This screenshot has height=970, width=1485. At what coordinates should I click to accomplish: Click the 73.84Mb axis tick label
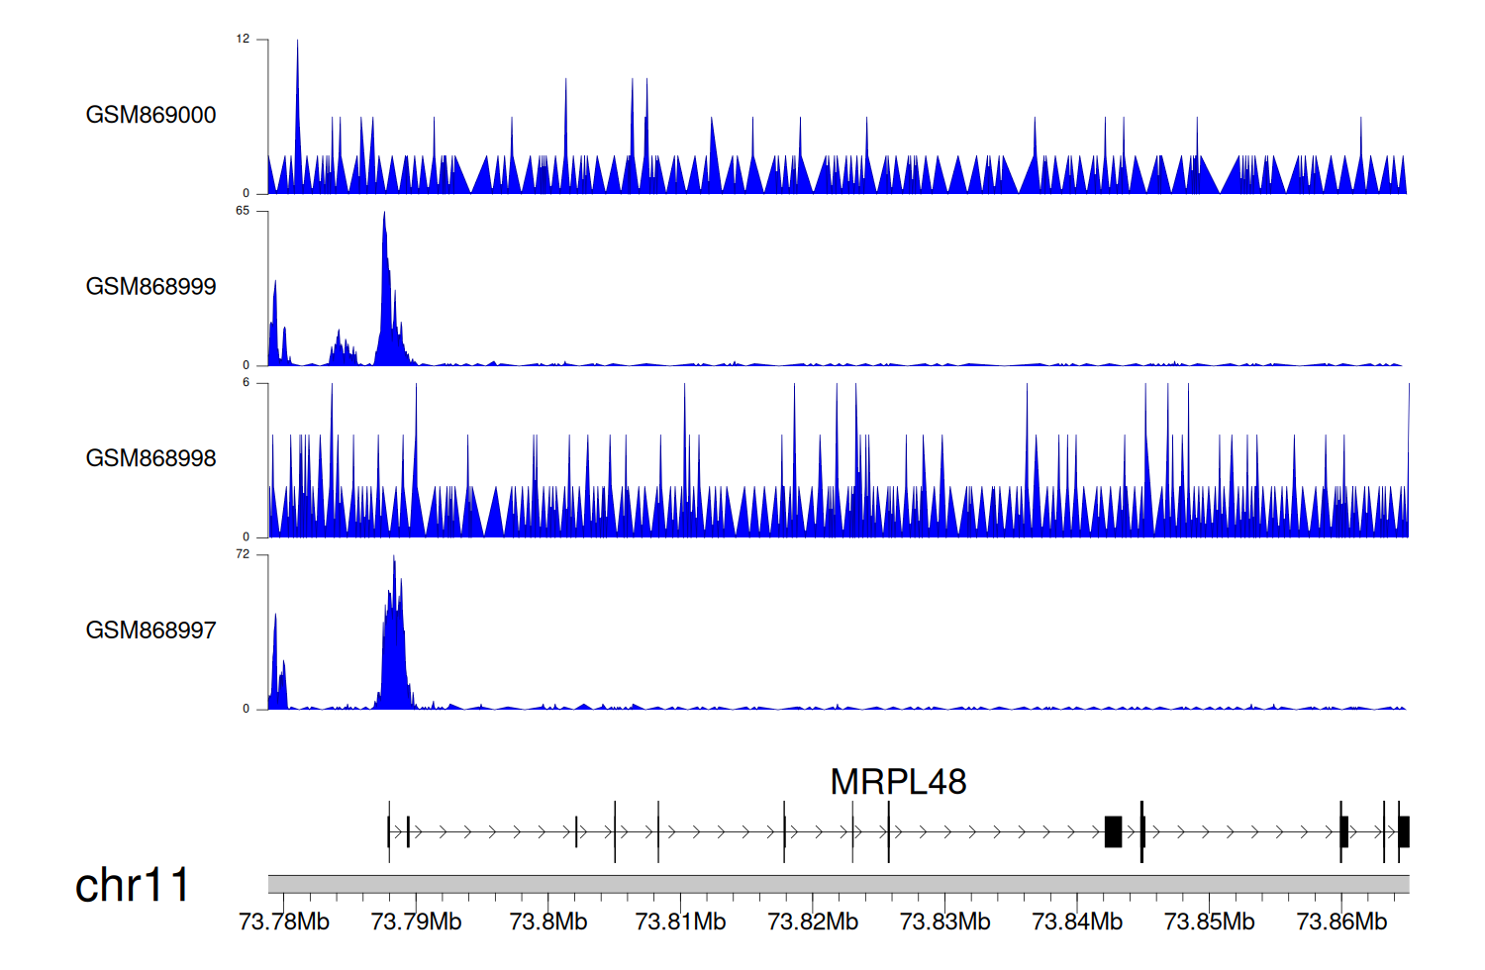click(1077, 921)
